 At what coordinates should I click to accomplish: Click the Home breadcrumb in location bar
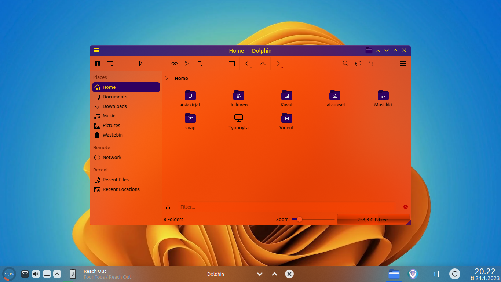[181, 78]
